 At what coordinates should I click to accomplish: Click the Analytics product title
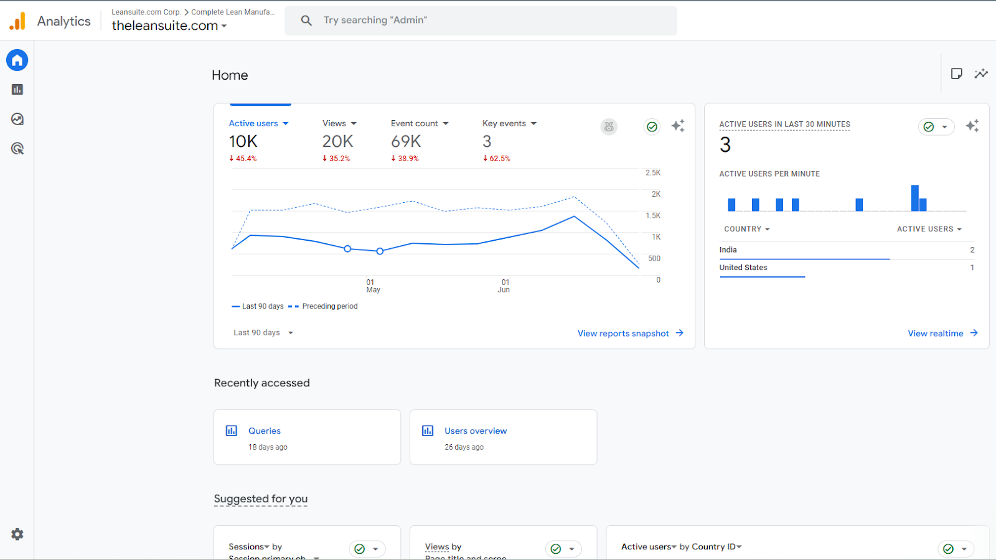click(x=63, y=21)
